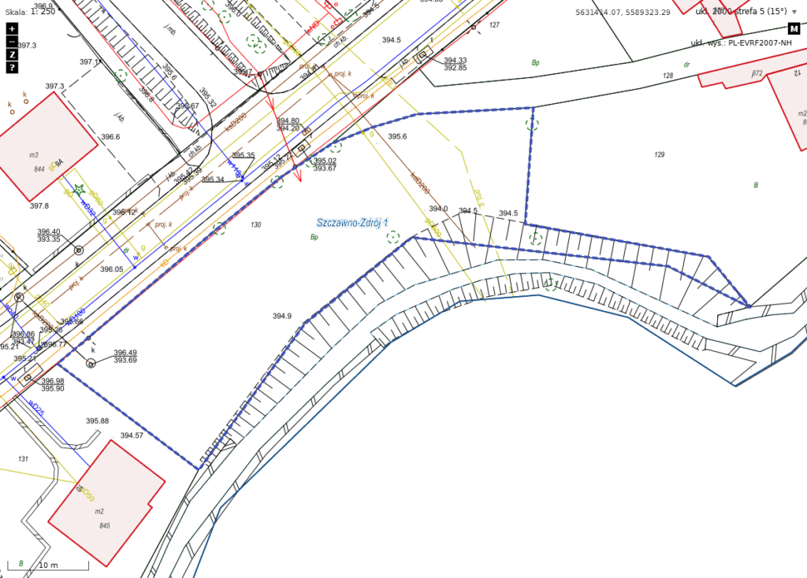This screenshot has height=578, width=807.
Task: Click the green tree symbol above building 844
Action: pos(121,75)
